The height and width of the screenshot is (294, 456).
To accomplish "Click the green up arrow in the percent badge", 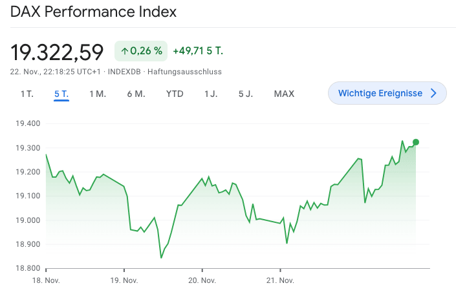I will coord(124,51).
